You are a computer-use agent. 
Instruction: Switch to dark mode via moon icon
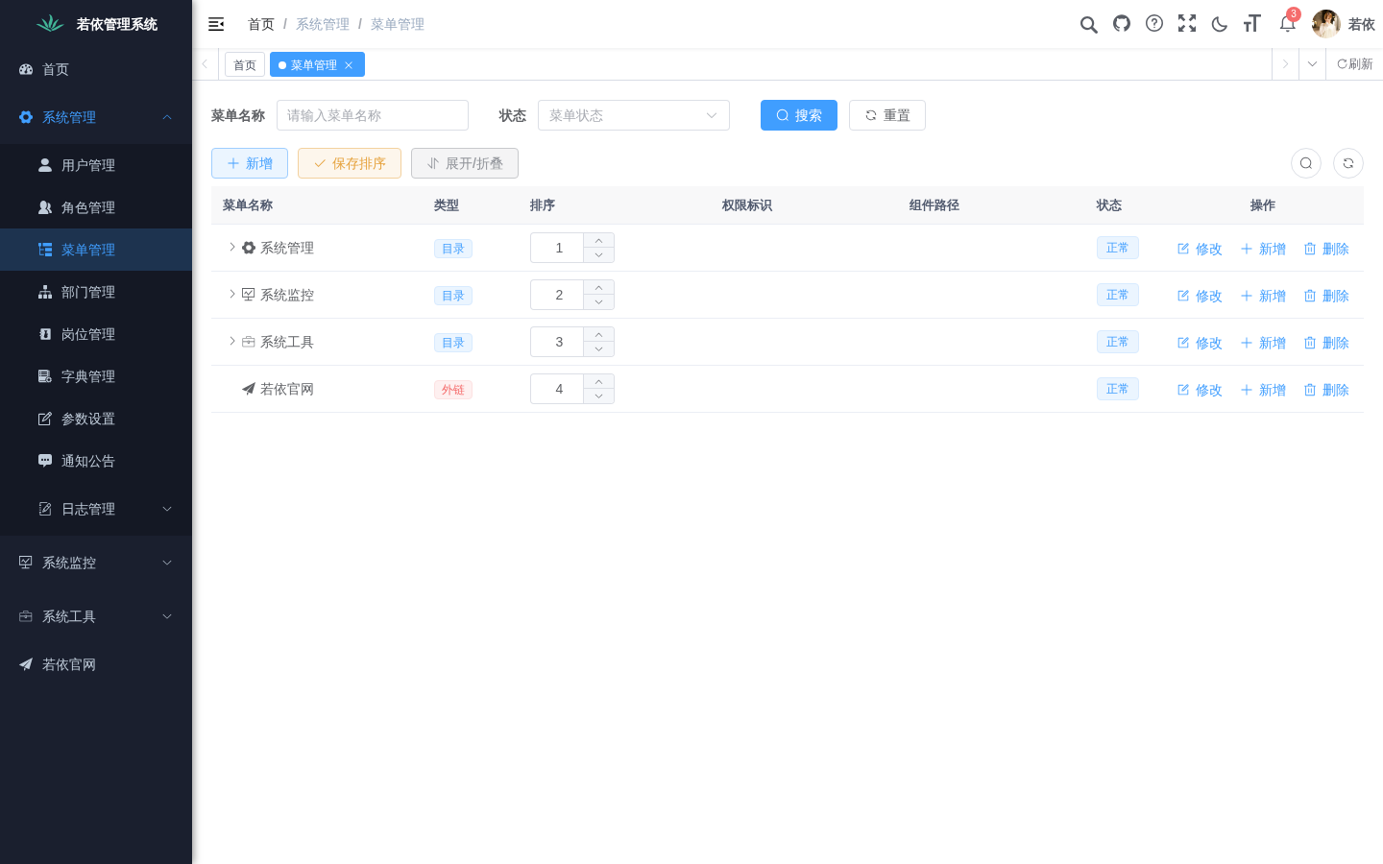(x=1220, y=24)
